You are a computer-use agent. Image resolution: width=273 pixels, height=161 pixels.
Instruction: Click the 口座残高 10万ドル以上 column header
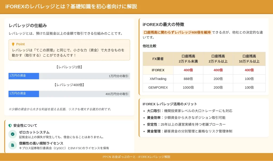pyautogui.click(x=249, y=59)
